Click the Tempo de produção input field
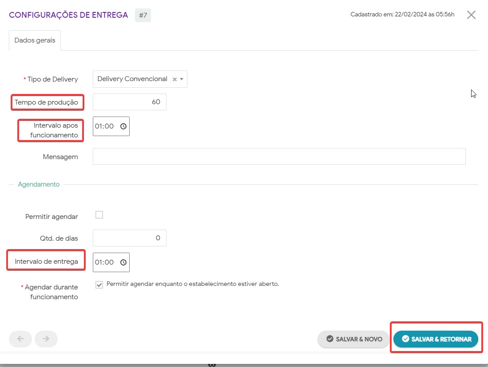The width and height of the screenshot is (488, 367). pyautogui.click(x=129, y=102)
